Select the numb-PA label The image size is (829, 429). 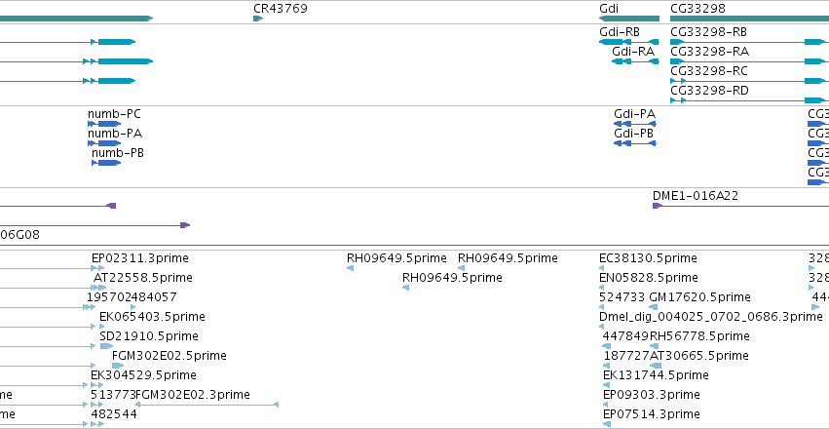pyautogui.click(x=115, y=134)
